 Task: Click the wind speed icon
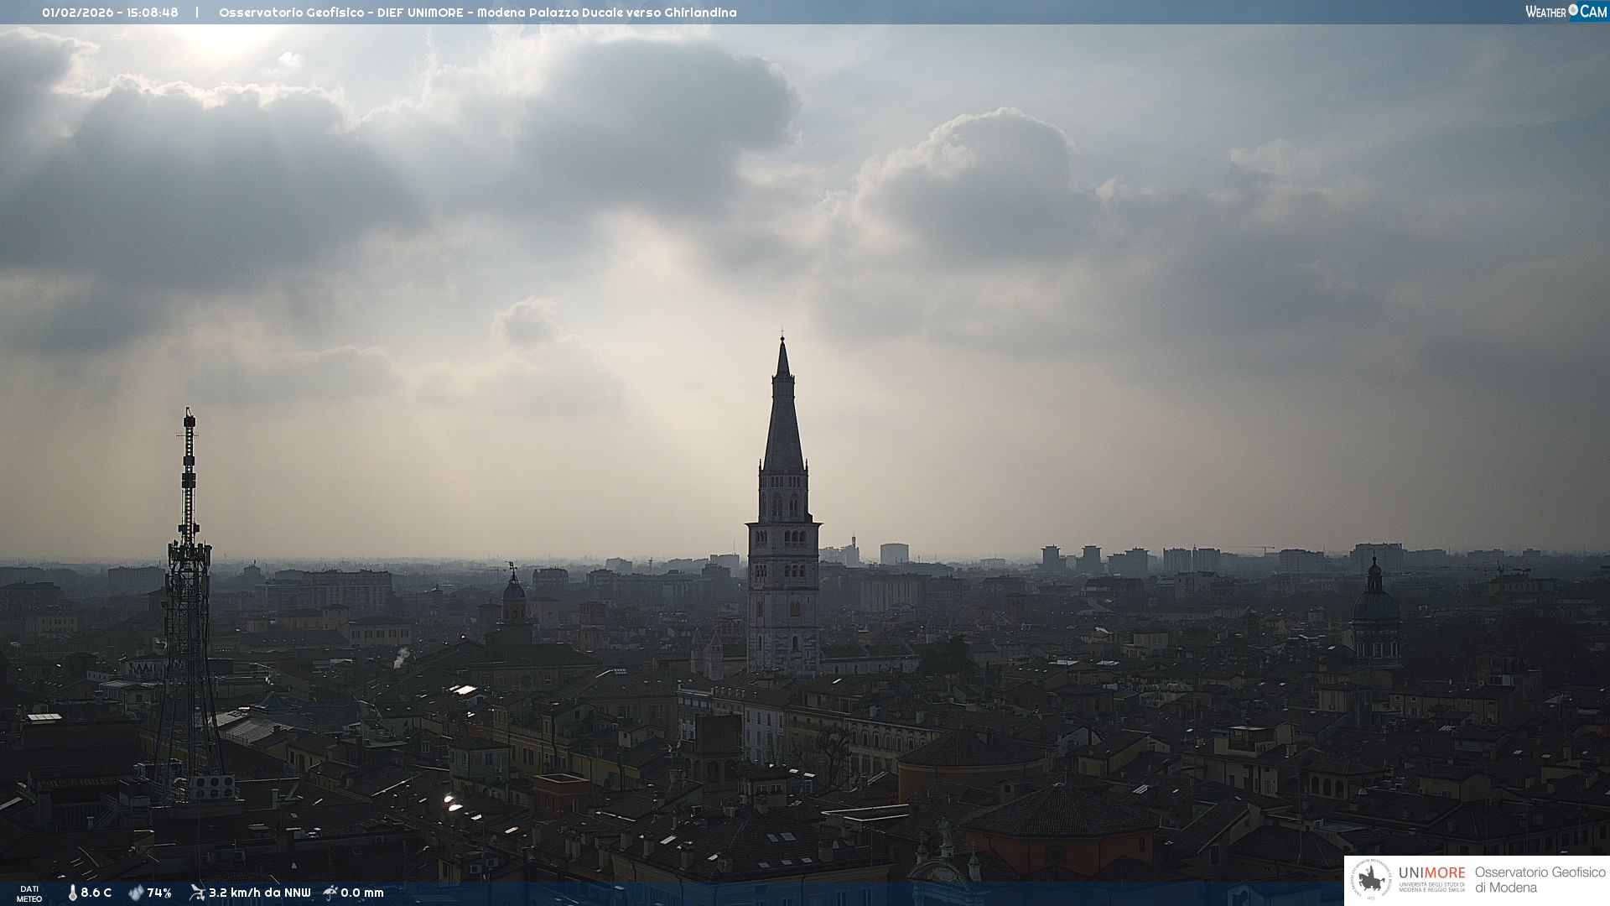[197, 893]
